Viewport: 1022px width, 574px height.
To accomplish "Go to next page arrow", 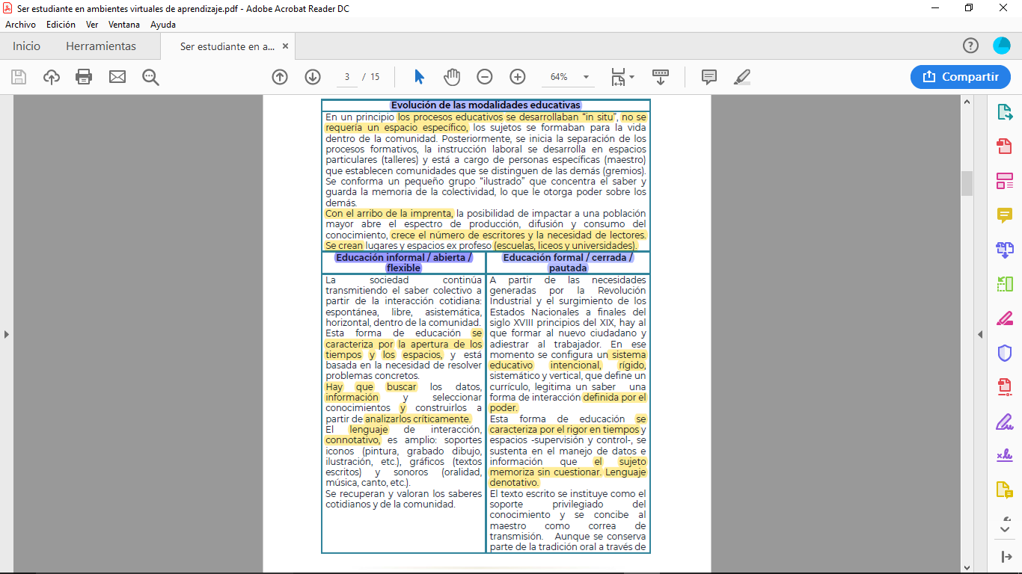I will point(313,77).
